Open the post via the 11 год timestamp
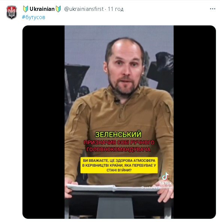 pyautogui.click(x=116, y=9)
